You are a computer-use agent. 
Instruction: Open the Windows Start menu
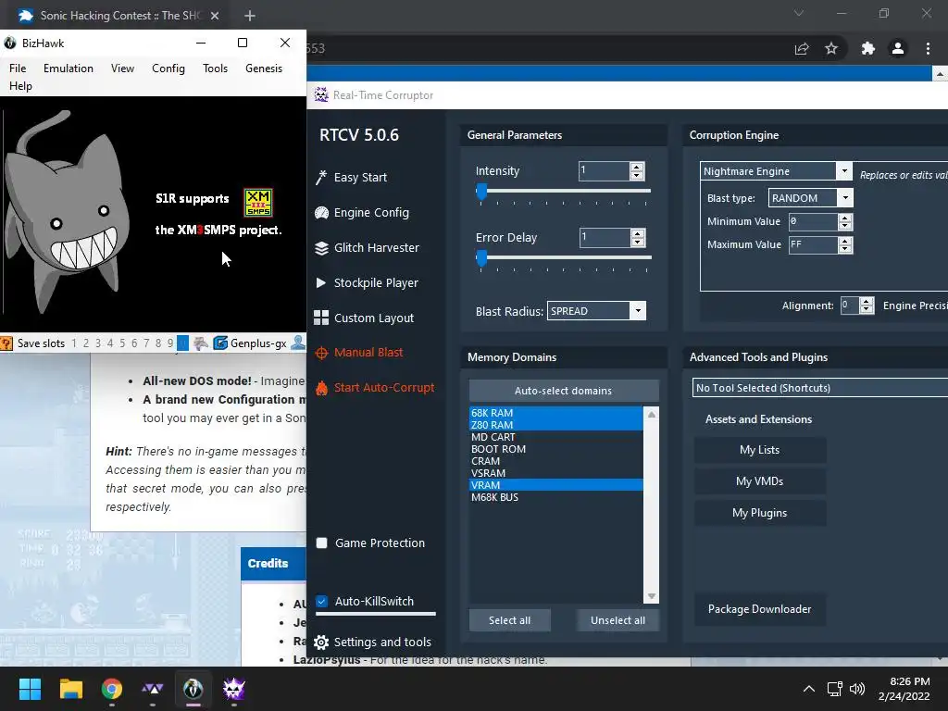pyautogui.click(x=30, y=689)
